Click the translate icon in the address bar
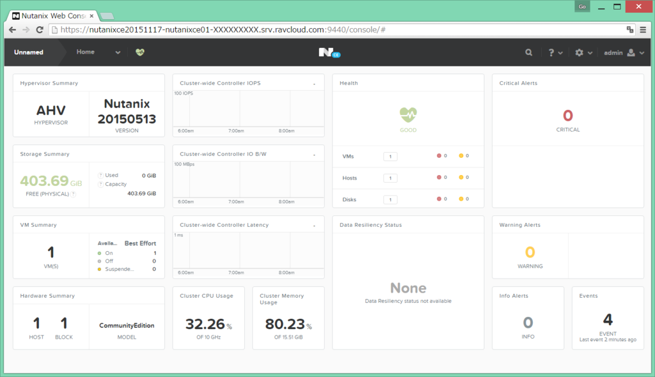This screenshot has width=655, height=377. (630, 29)
